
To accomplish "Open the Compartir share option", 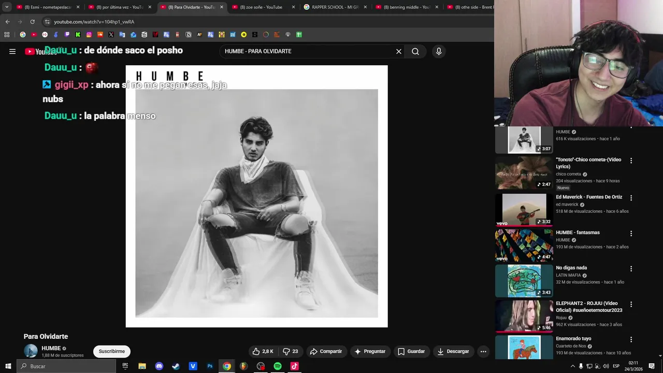I will pyautogui.click(x=326, y=351).
